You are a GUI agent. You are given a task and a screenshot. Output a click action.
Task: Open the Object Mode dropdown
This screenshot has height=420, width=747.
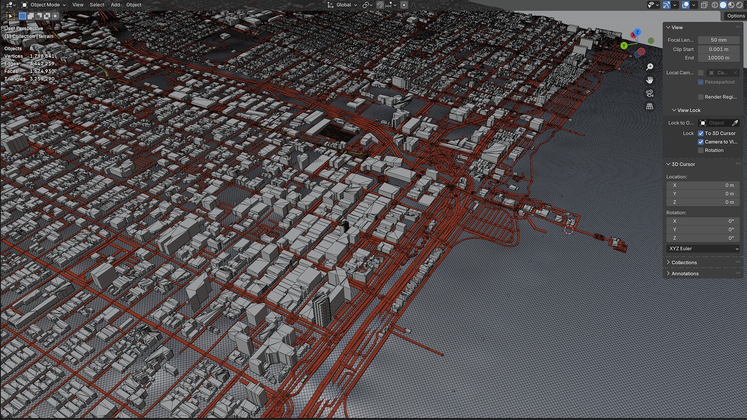[x=44, y=5]
